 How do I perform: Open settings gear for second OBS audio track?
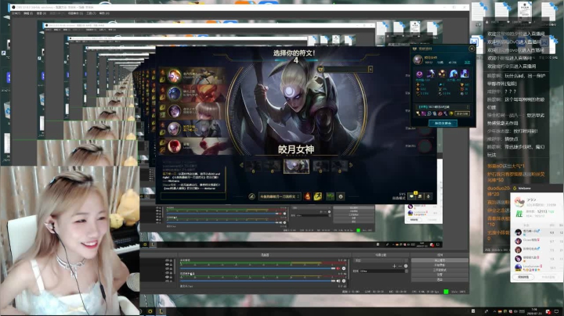pyautogui.click(x=344, y=281)
